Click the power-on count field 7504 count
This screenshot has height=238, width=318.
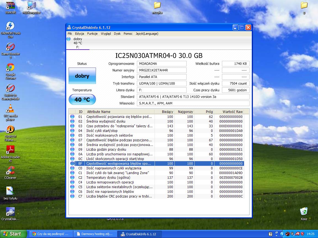click(236, 83)
